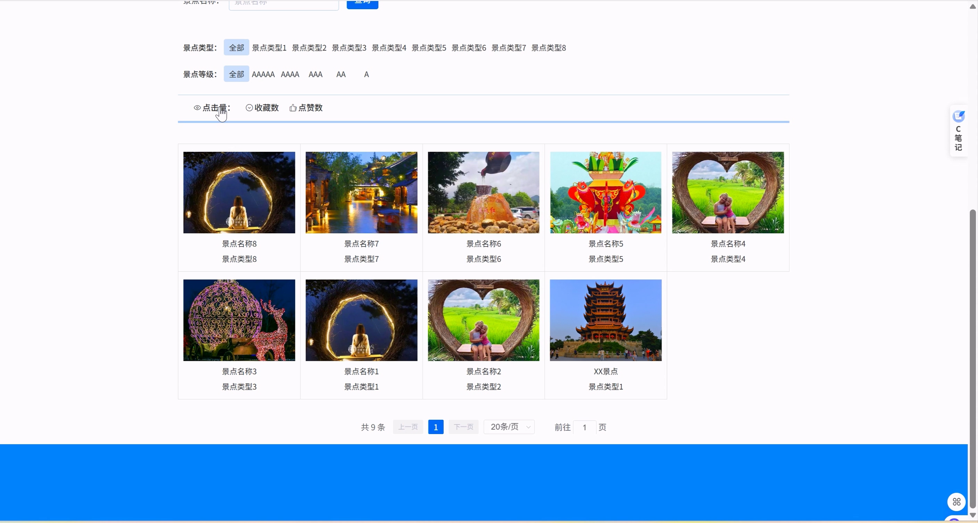The height and width of the screenshot is (523, 978).
Task: Expand the 20条/页 page size dropdown
Action: pos(504,427)
